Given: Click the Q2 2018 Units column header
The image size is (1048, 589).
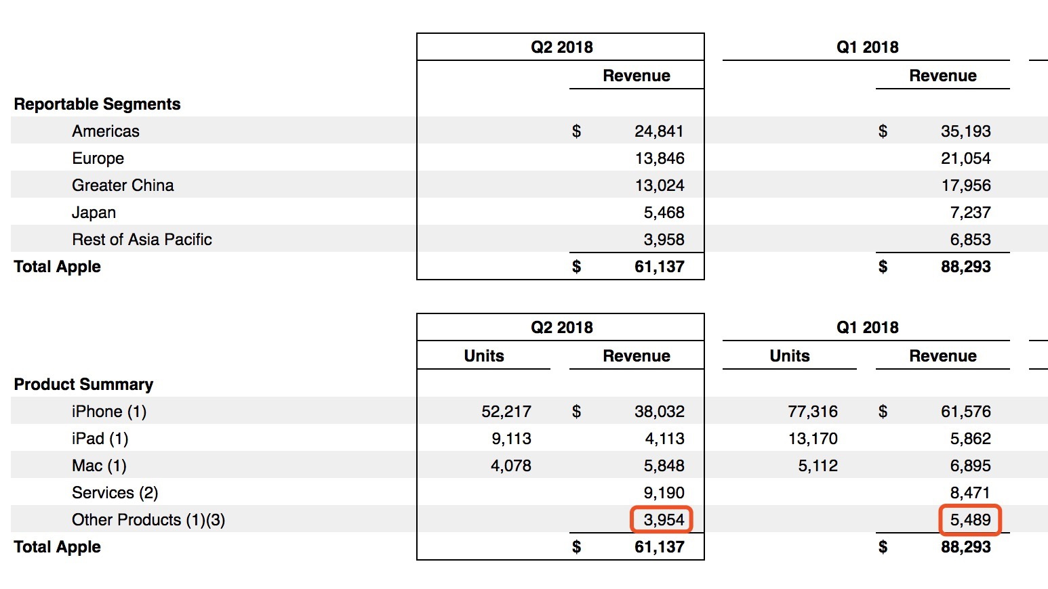Looking at the screenshot, I should pos(484,356).
